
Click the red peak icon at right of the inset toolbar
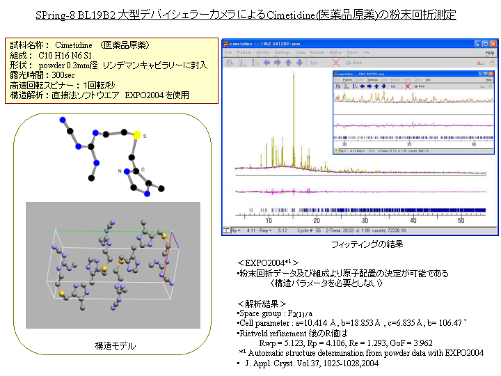483,86
